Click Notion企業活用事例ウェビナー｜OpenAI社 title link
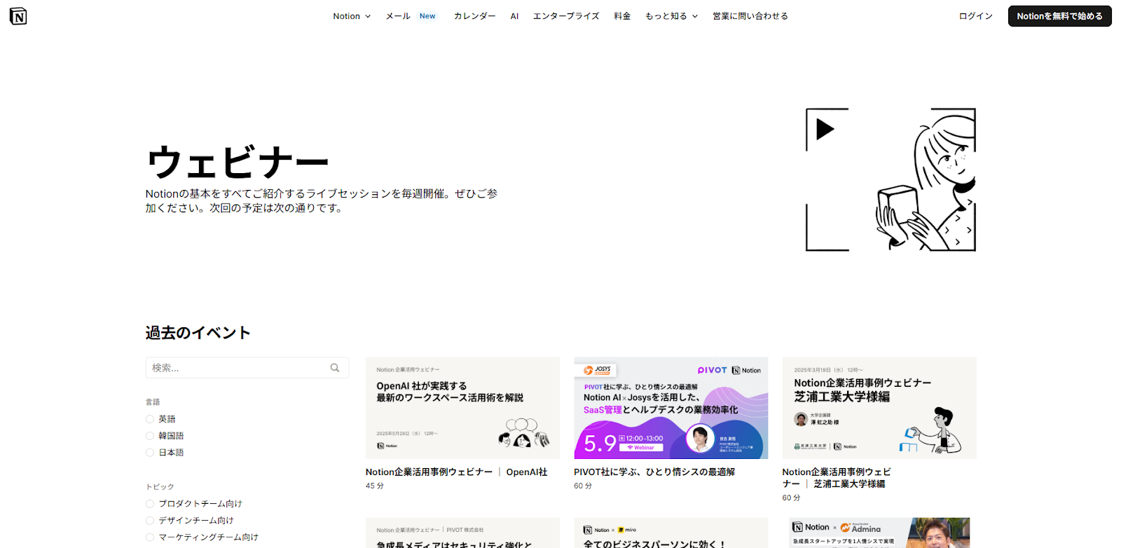Image resolution: width=1121 pixels, height=548 pixels. [456, 472]
